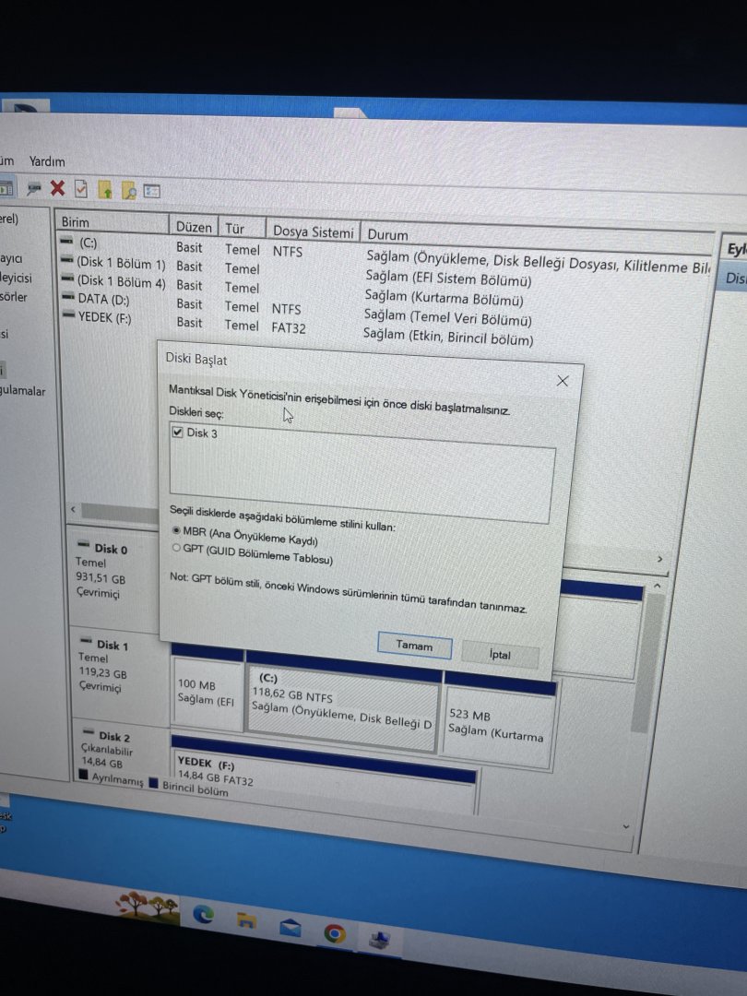Click the list scroll right arrow
Viewport: 747px width, 996px height.
point(659,559)
